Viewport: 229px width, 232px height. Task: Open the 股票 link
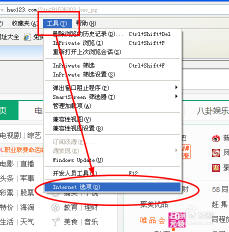pos(27,192)
